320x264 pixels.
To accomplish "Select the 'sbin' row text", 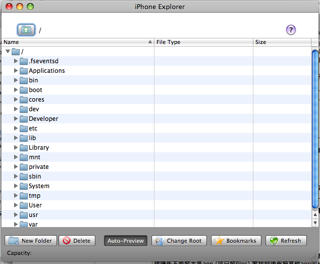I will click(x=35, y=177).
